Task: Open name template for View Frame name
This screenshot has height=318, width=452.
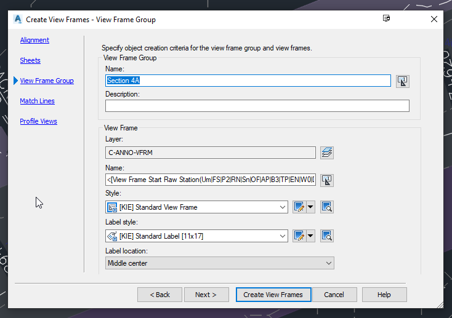Action: click(326, 180)
